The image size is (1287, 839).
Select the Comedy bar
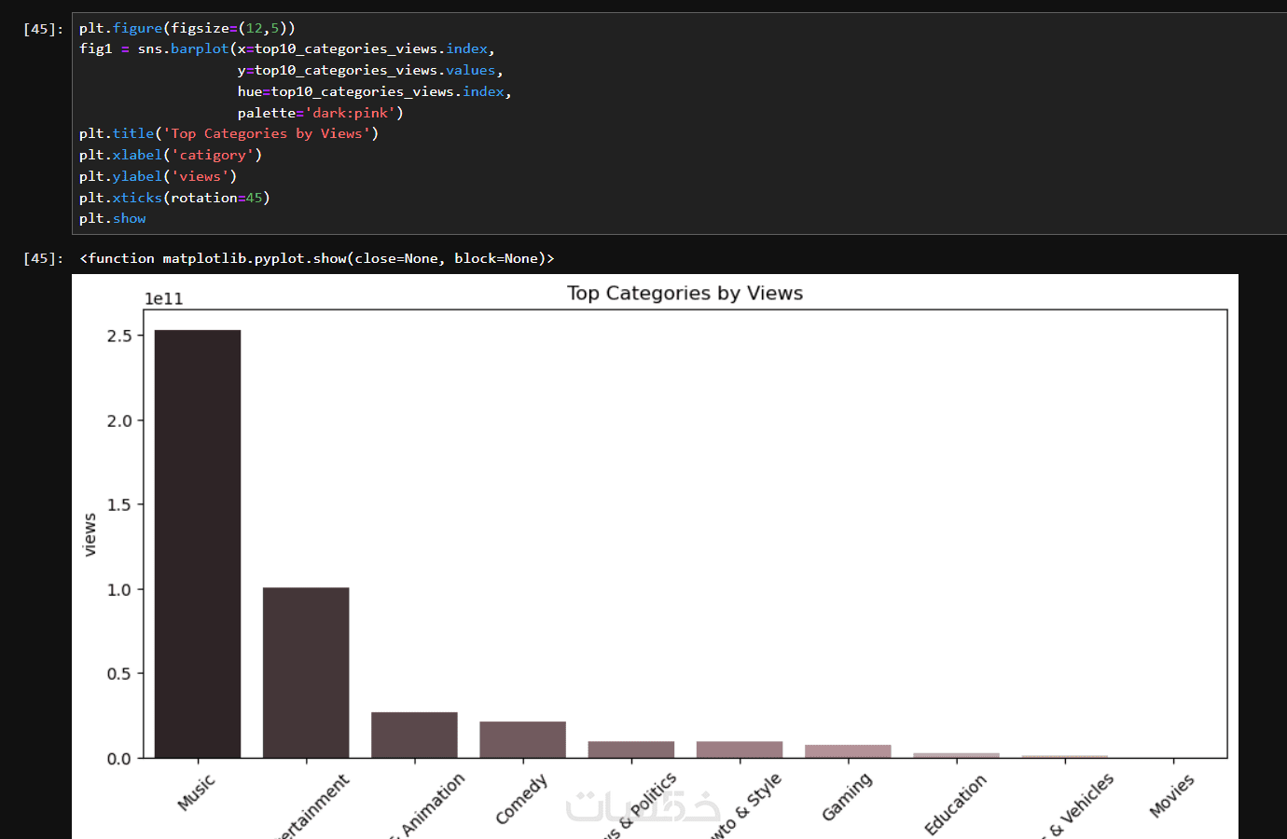pos(522,739)
